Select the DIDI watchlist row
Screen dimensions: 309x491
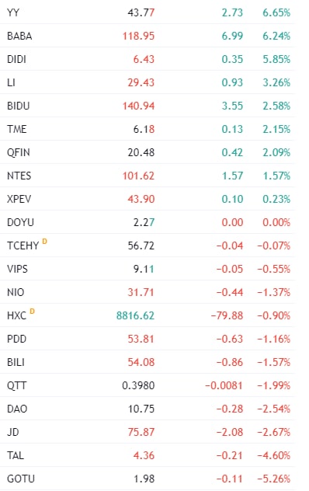pyautogui.click(x=148, y=59)
